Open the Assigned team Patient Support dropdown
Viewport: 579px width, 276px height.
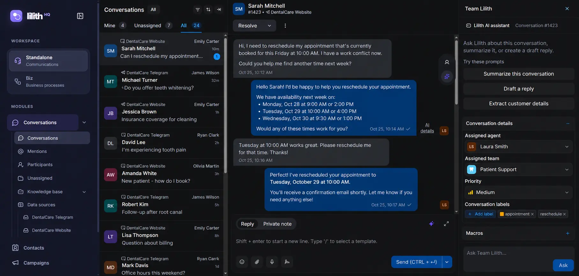tap(518, 169)
